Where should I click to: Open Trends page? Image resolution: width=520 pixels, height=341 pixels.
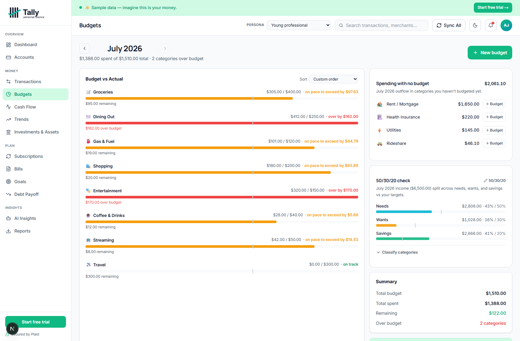click(36, 120)
